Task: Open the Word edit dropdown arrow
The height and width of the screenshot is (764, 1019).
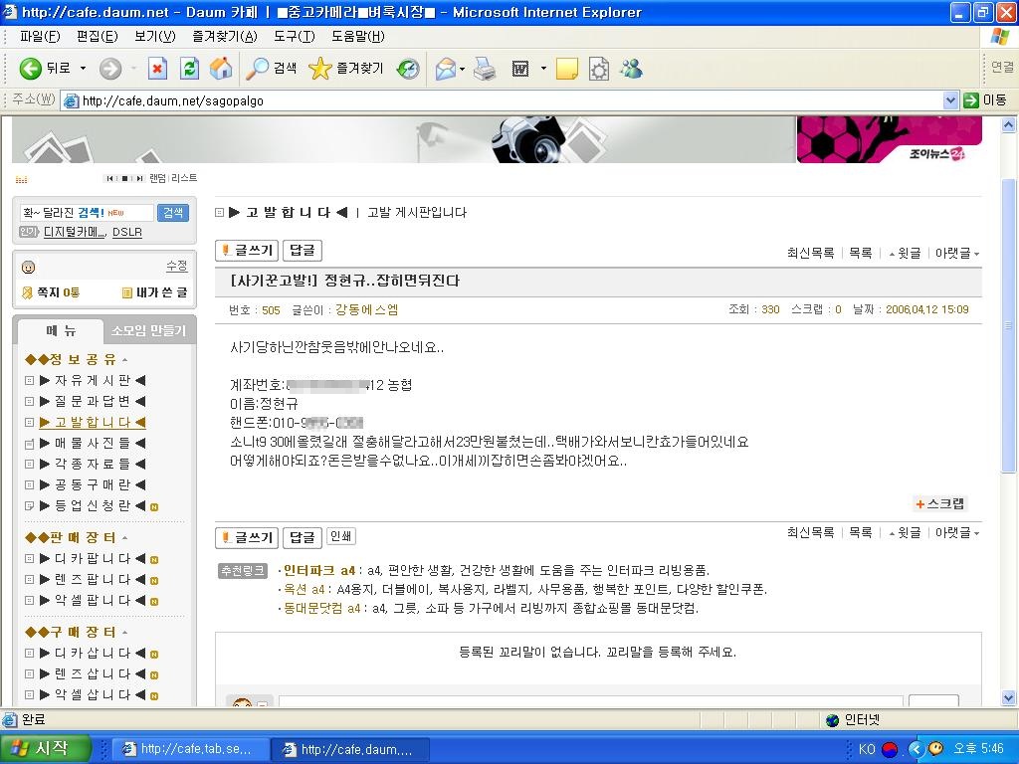Action: tap(543, 69)
